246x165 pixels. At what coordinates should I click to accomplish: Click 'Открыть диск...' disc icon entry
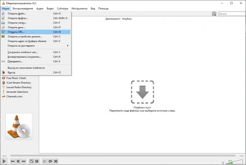(16, 27)
